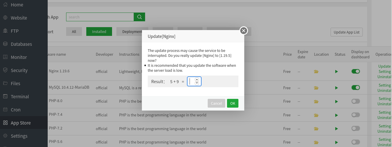Focus the app search field
Image resolution: width=392 pixels, height=147 pixels.
point(100,17)
